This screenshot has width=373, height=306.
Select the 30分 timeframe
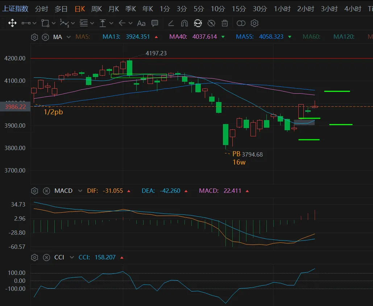(260, 9)
